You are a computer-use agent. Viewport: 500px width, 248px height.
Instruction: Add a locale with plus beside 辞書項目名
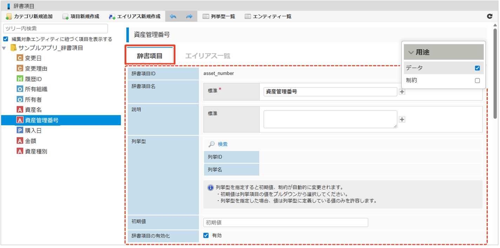point(402,92)
